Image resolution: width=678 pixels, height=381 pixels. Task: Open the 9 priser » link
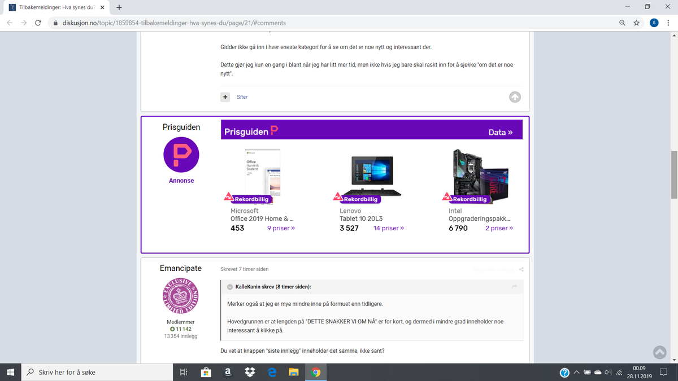(281, 229)
